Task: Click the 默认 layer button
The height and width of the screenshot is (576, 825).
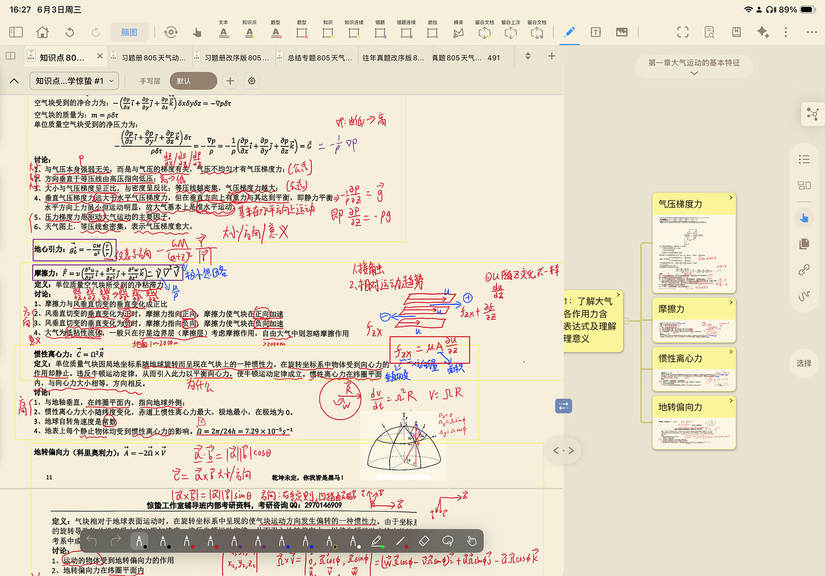Action: 194,81
